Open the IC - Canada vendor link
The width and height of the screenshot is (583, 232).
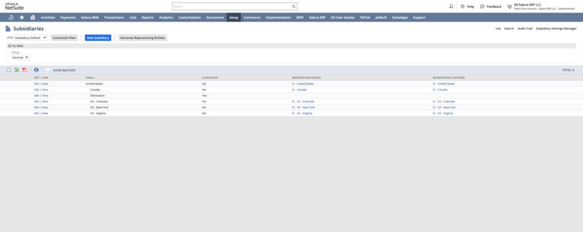coord(299,90)
